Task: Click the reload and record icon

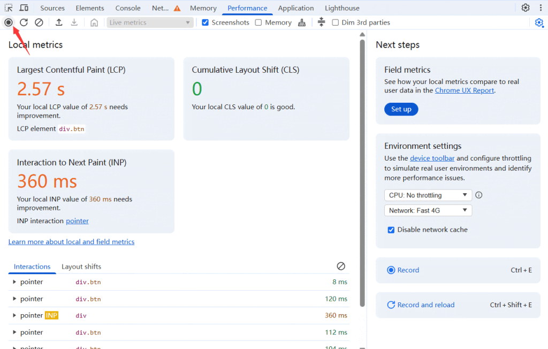Action: [x=24, y=22]
